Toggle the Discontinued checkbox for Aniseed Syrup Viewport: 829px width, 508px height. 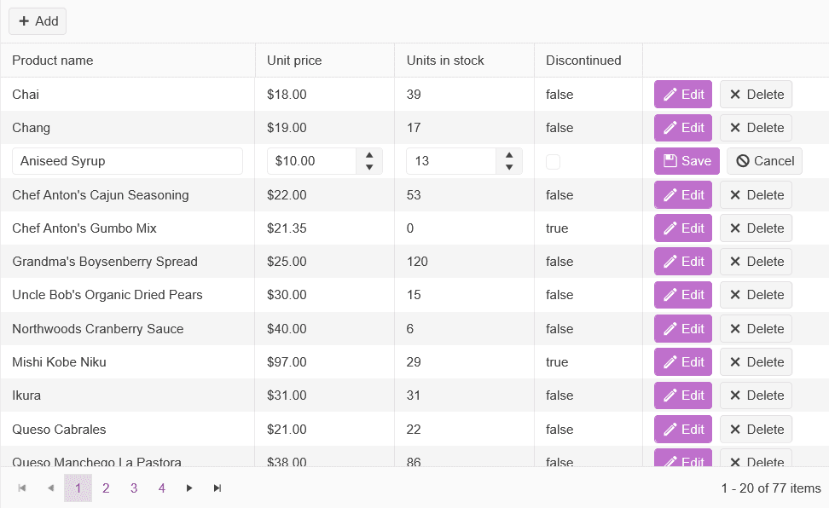pyautogui.click(x=553, y=162)
